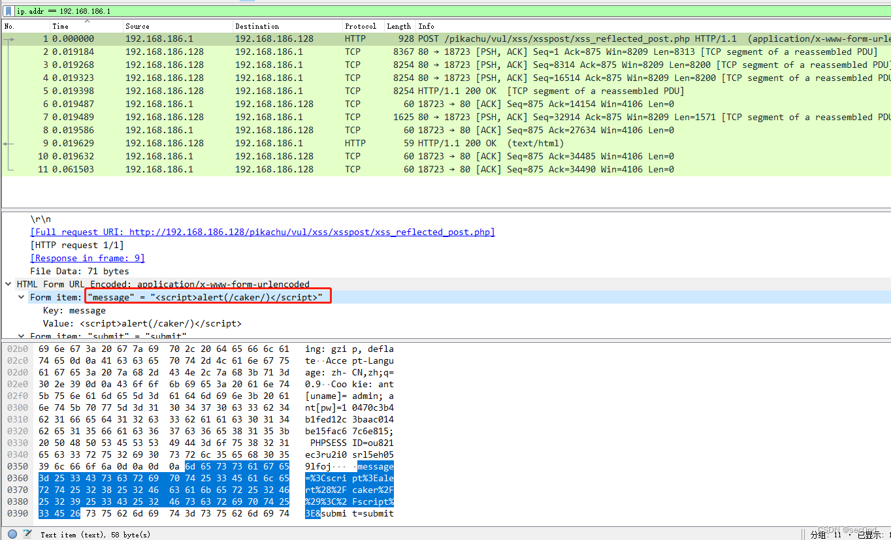Sort packet list by Destination column
The image size is (891, 540).
tap(288, 26)
